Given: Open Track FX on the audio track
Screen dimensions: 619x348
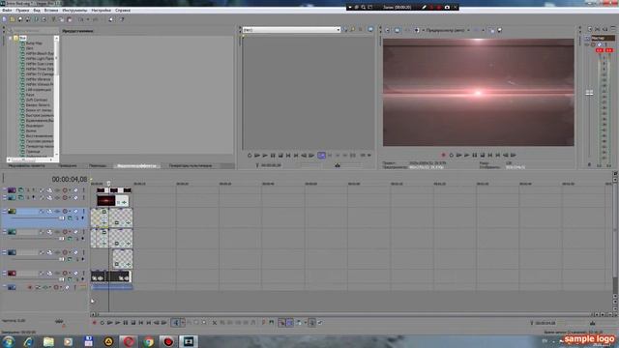Looking at the screenshot, I should [x=44, y=287].
